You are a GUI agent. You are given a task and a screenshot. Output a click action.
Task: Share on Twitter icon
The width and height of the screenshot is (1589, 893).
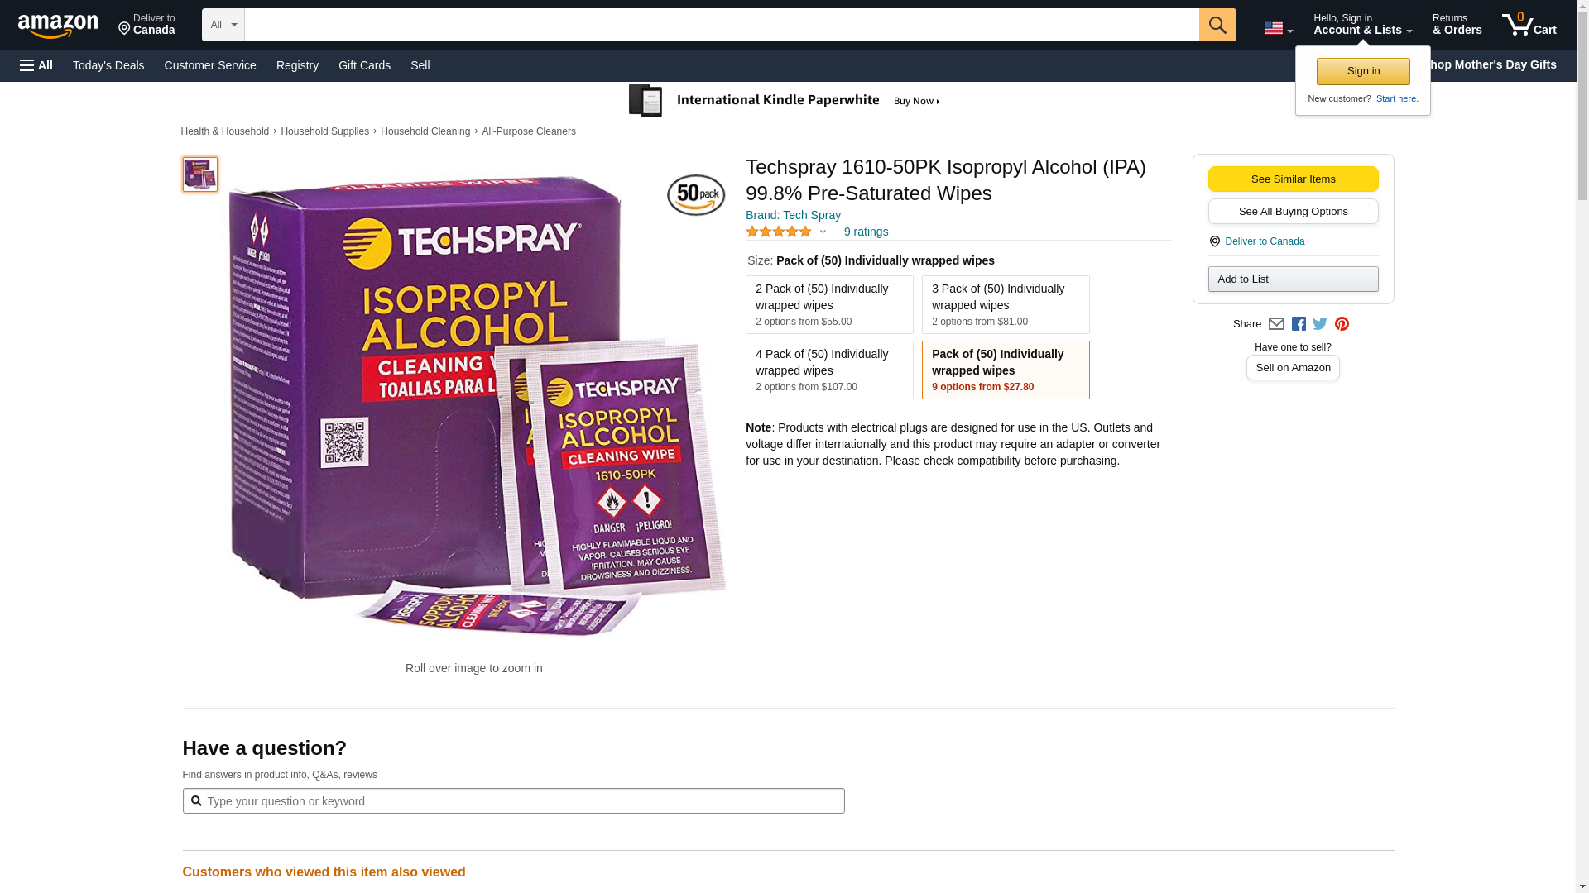tap(1320, 324)
